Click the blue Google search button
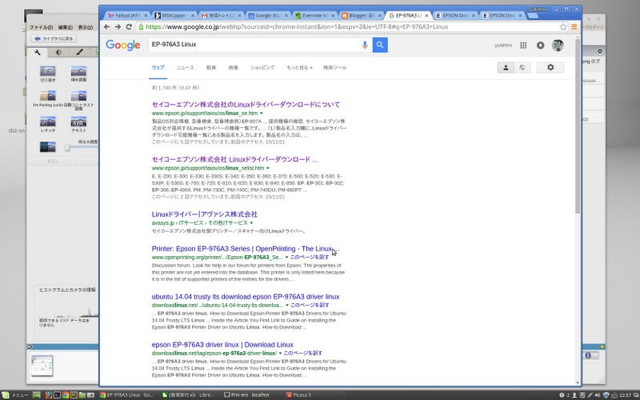The image size is (640, 400). click(x=380, y=45)
